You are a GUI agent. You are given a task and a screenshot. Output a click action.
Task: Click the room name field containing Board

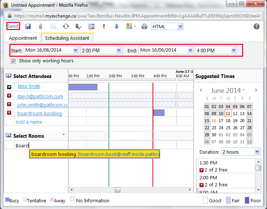[41, 145]
